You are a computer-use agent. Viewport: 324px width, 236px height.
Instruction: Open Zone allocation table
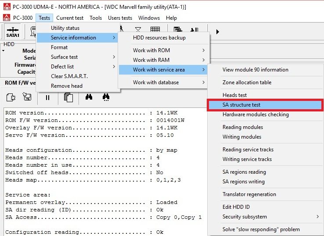tap(266, 82)
